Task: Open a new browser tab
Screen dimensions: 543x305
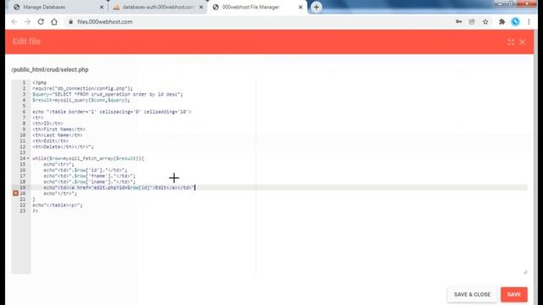Action: coord(316,7)
